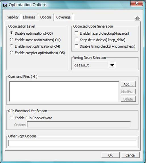
Task: Click Add... to add a command file
Action: (x=128, y=84)
